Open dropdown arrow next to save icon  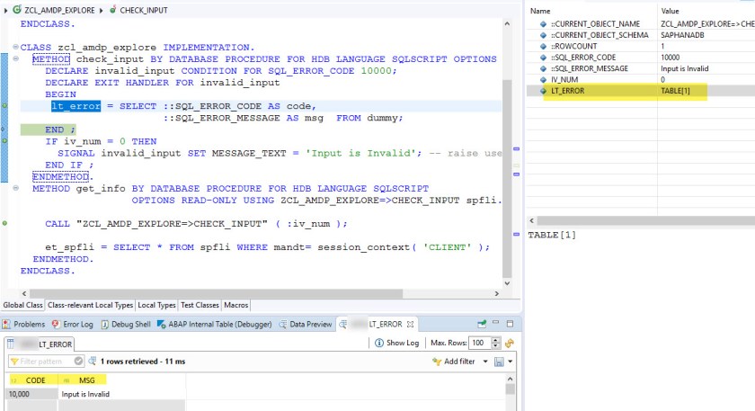(x=509, y=361)
